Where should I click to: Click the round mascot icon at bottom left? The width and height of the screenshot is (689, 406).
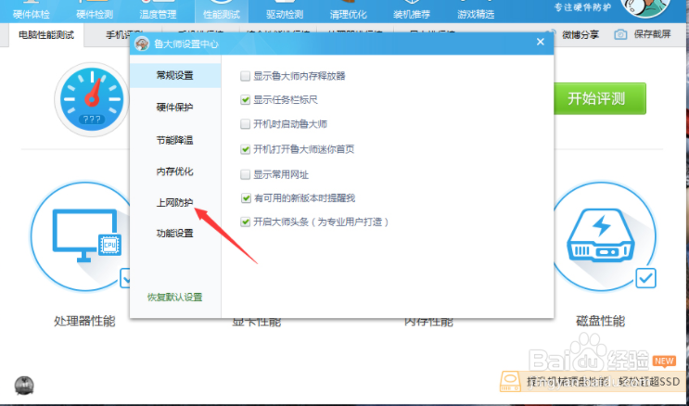click(24, 386)
